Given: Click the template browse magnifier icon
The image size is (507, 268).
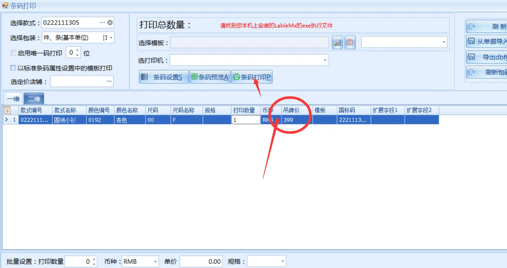Looking at the screenshot, I should click(338, 43).
